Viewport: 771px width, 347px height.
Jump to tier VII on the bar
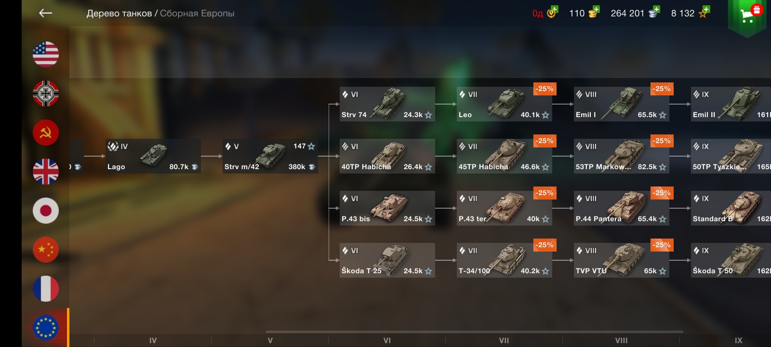point(504,340)
